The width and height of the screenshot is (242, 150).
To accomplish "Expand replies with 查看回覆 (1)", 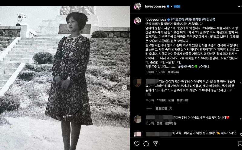I will click(x=164, y=108).
